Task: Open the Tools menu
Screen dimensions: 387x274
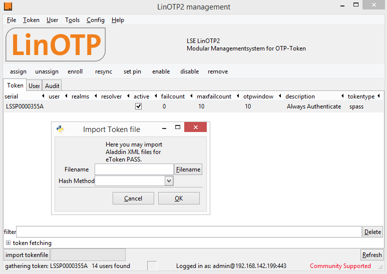Action: pyautogui.click(x=72, y=20)
